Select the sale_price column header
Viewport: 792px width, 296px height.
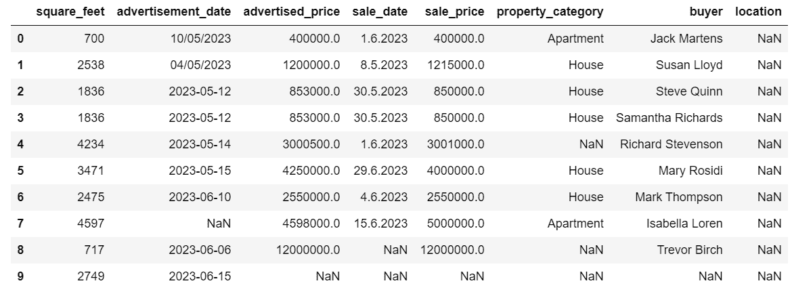(x=455, y=12)
